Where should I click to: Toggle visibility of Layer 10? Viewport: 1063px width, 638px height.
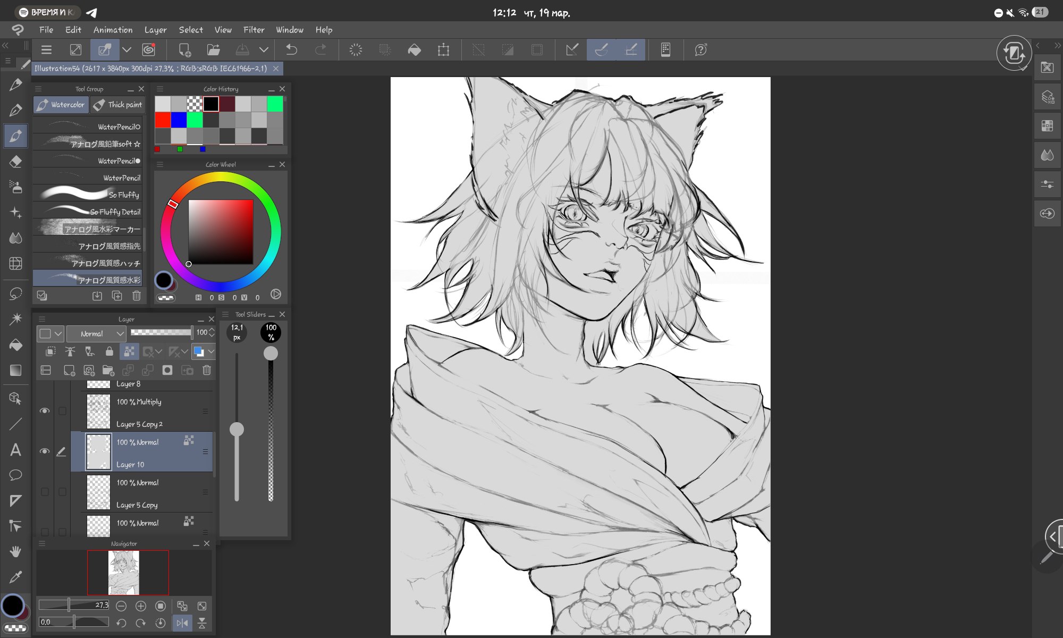tap(45, 451)
